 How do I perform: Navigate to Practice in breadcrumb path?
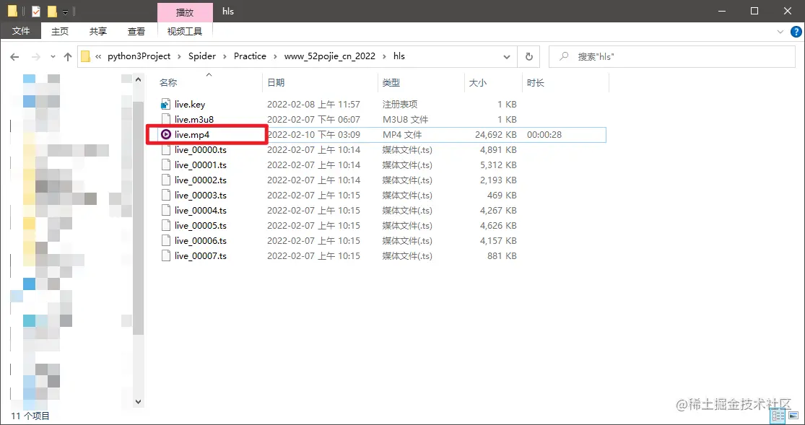250,56
